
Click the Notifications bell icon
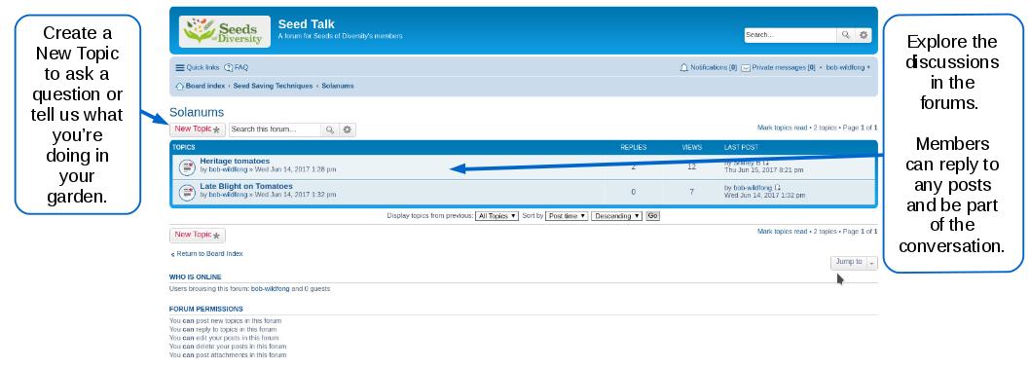(683, 68)
